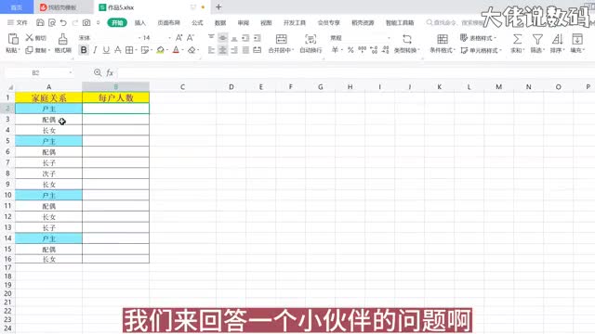Decrease font size with the smaller-A icon

pos(191,37)
